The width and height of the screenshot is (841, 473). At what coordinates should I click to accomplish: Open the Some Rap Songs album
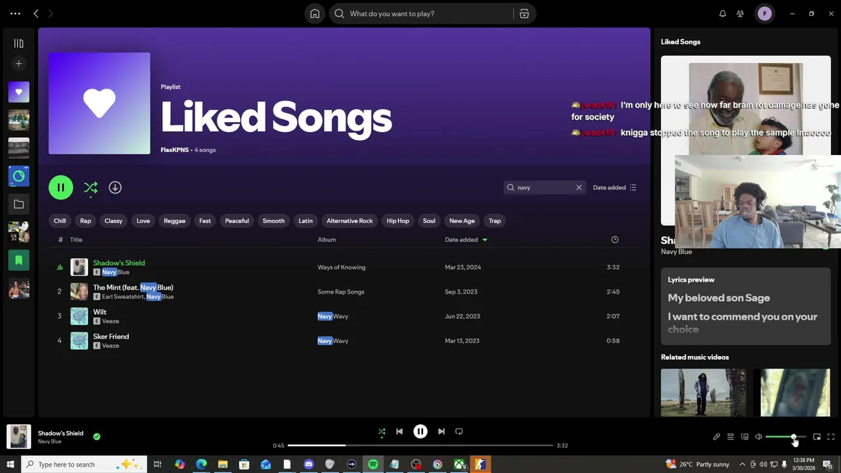341,292
